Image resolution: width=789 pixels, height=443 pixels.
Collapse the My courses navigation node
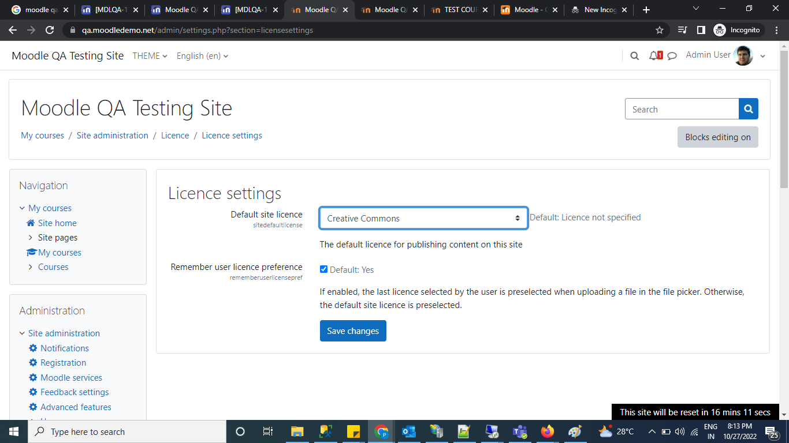[x=22, y=208]
